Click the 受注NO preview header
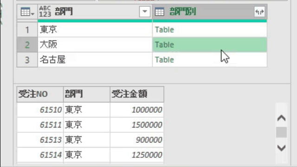 click(40, 94)
